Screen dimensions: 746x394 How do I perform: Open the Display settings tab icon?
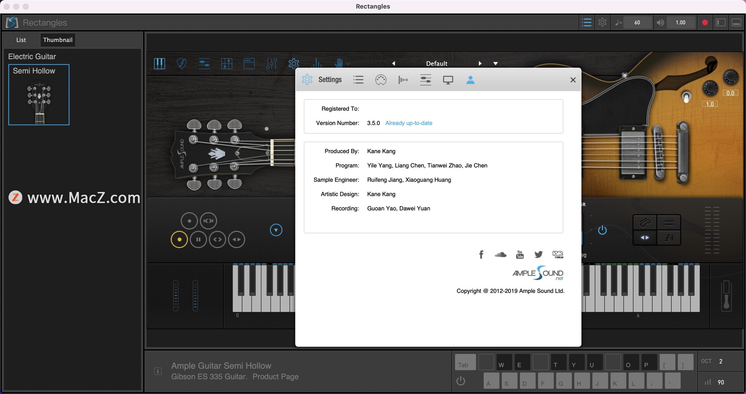pos(448,80)
